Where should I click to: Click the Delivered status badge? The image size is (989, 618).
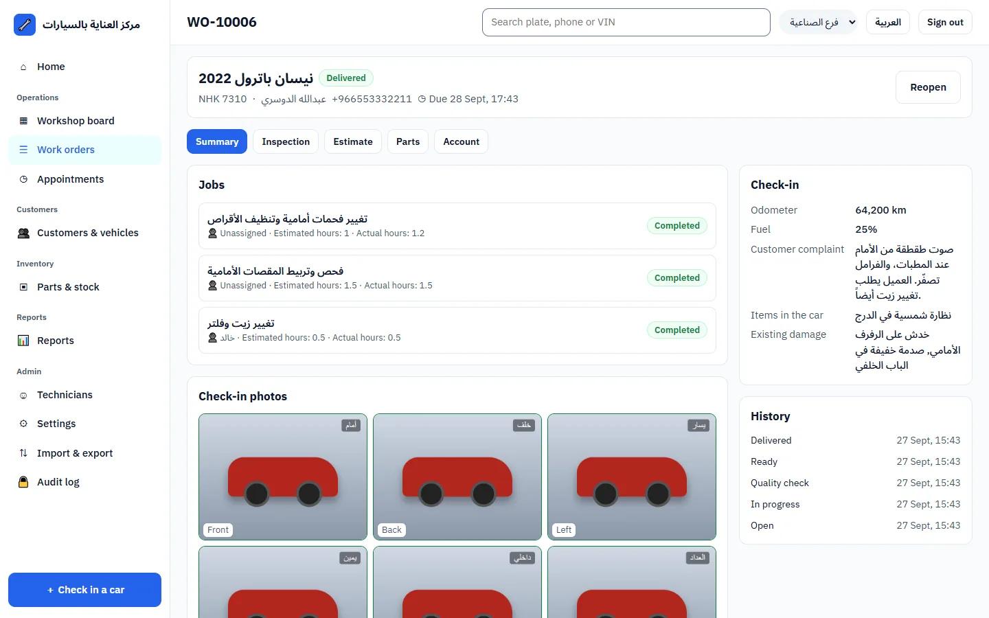point(346,78)
